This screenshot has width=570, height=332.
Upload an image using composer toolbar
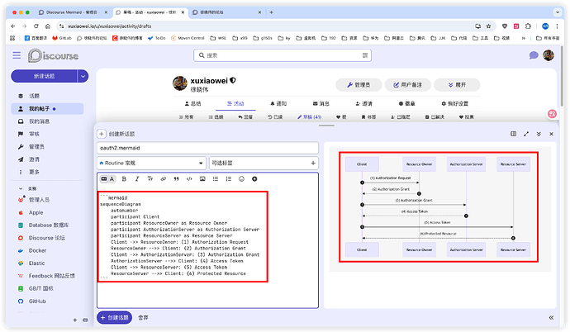[202, 178]
